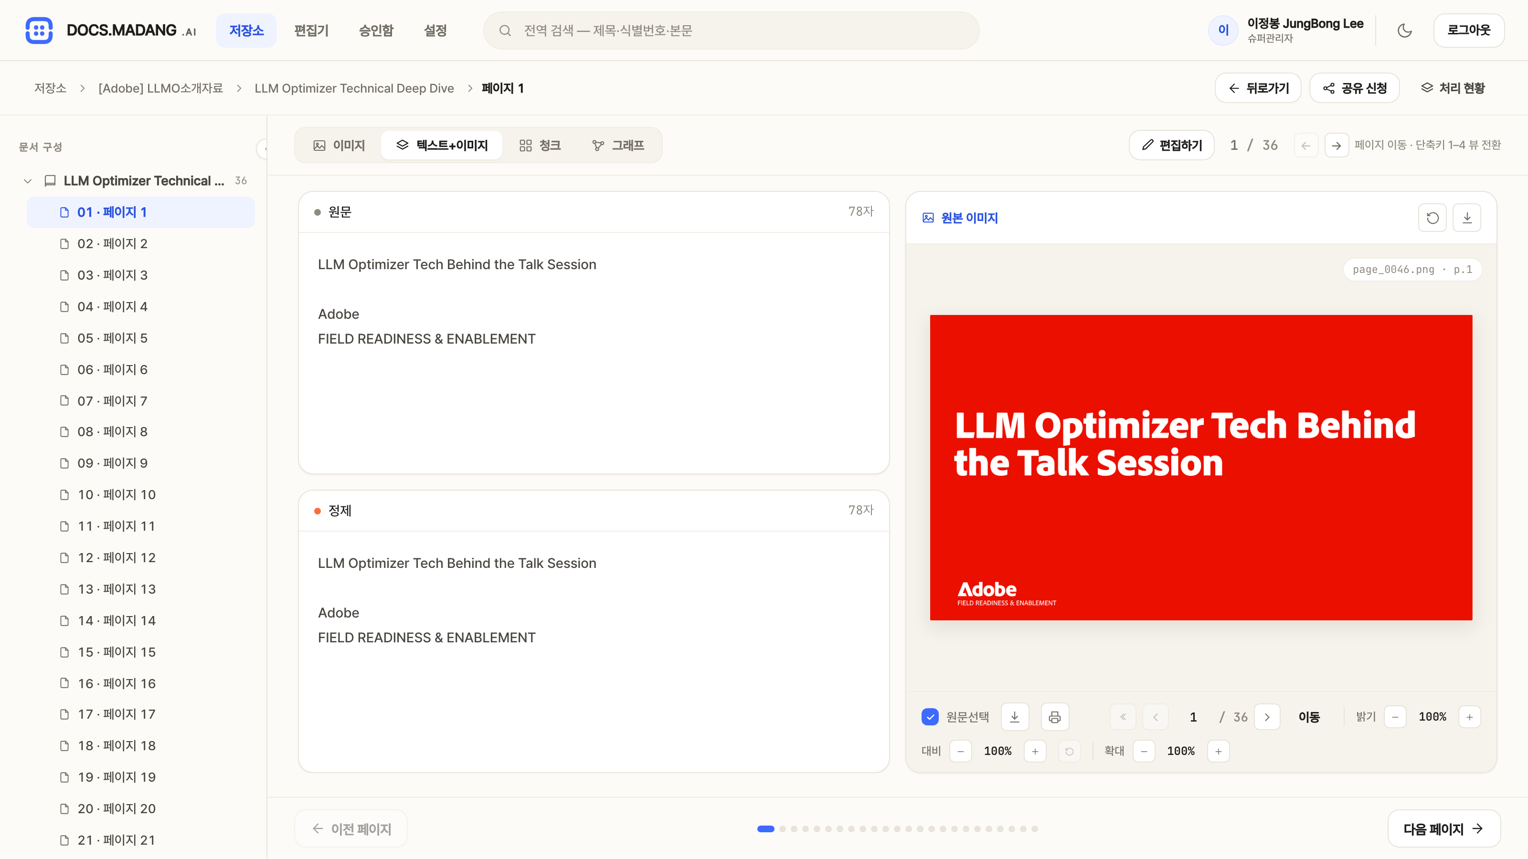
Task: Open the 저장소 top navigation tab
Action: (246, 30)
